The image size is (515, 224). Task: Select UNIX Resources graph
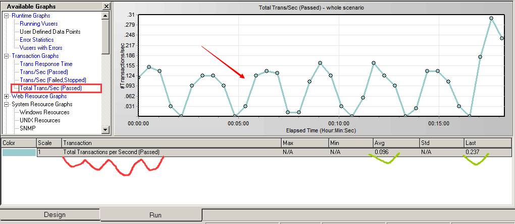(x=41, y=120)
